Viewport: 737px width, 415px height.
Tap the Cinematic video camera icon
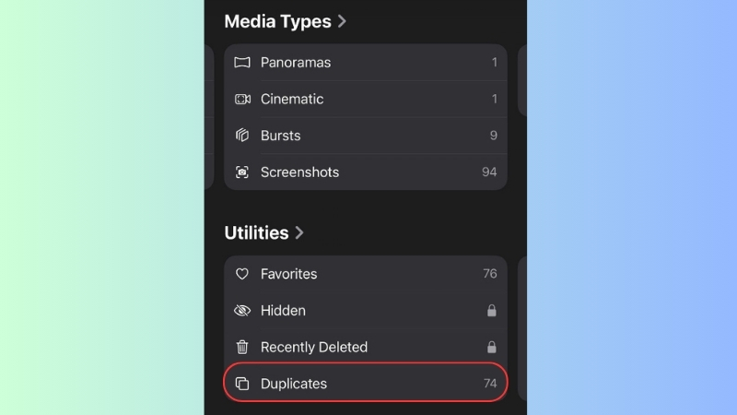pyautogui.click(x=242, y=99)
